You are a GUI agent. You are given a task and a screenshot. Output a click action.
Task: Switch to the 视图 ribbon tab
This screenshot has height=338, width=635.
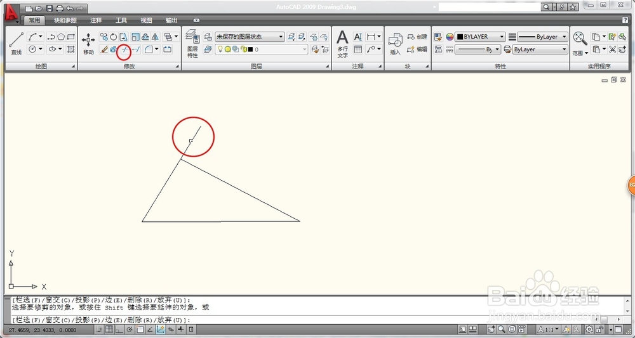pos(146,20)
